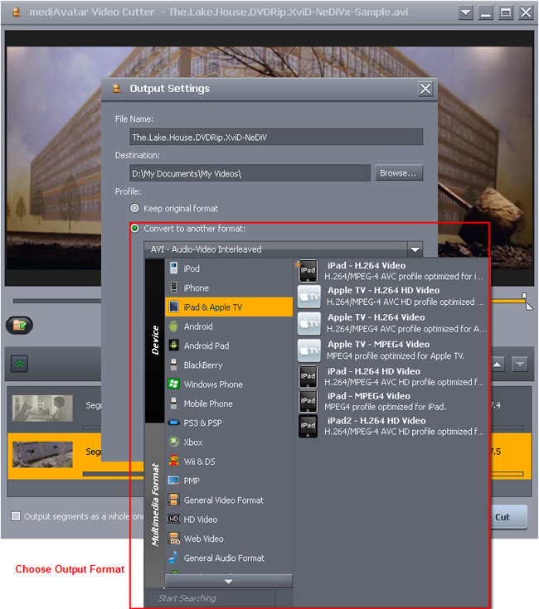Screen dimensions: 539x609
Task: Select the Device tab
Action: [x=155, y=341]
